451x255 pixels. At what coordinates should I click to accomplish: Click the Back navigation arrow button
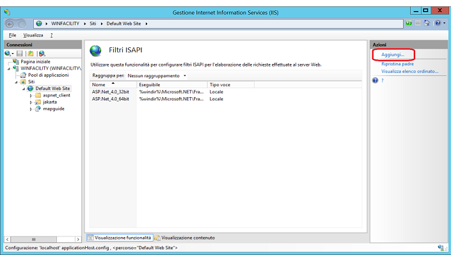click(10, 24)
